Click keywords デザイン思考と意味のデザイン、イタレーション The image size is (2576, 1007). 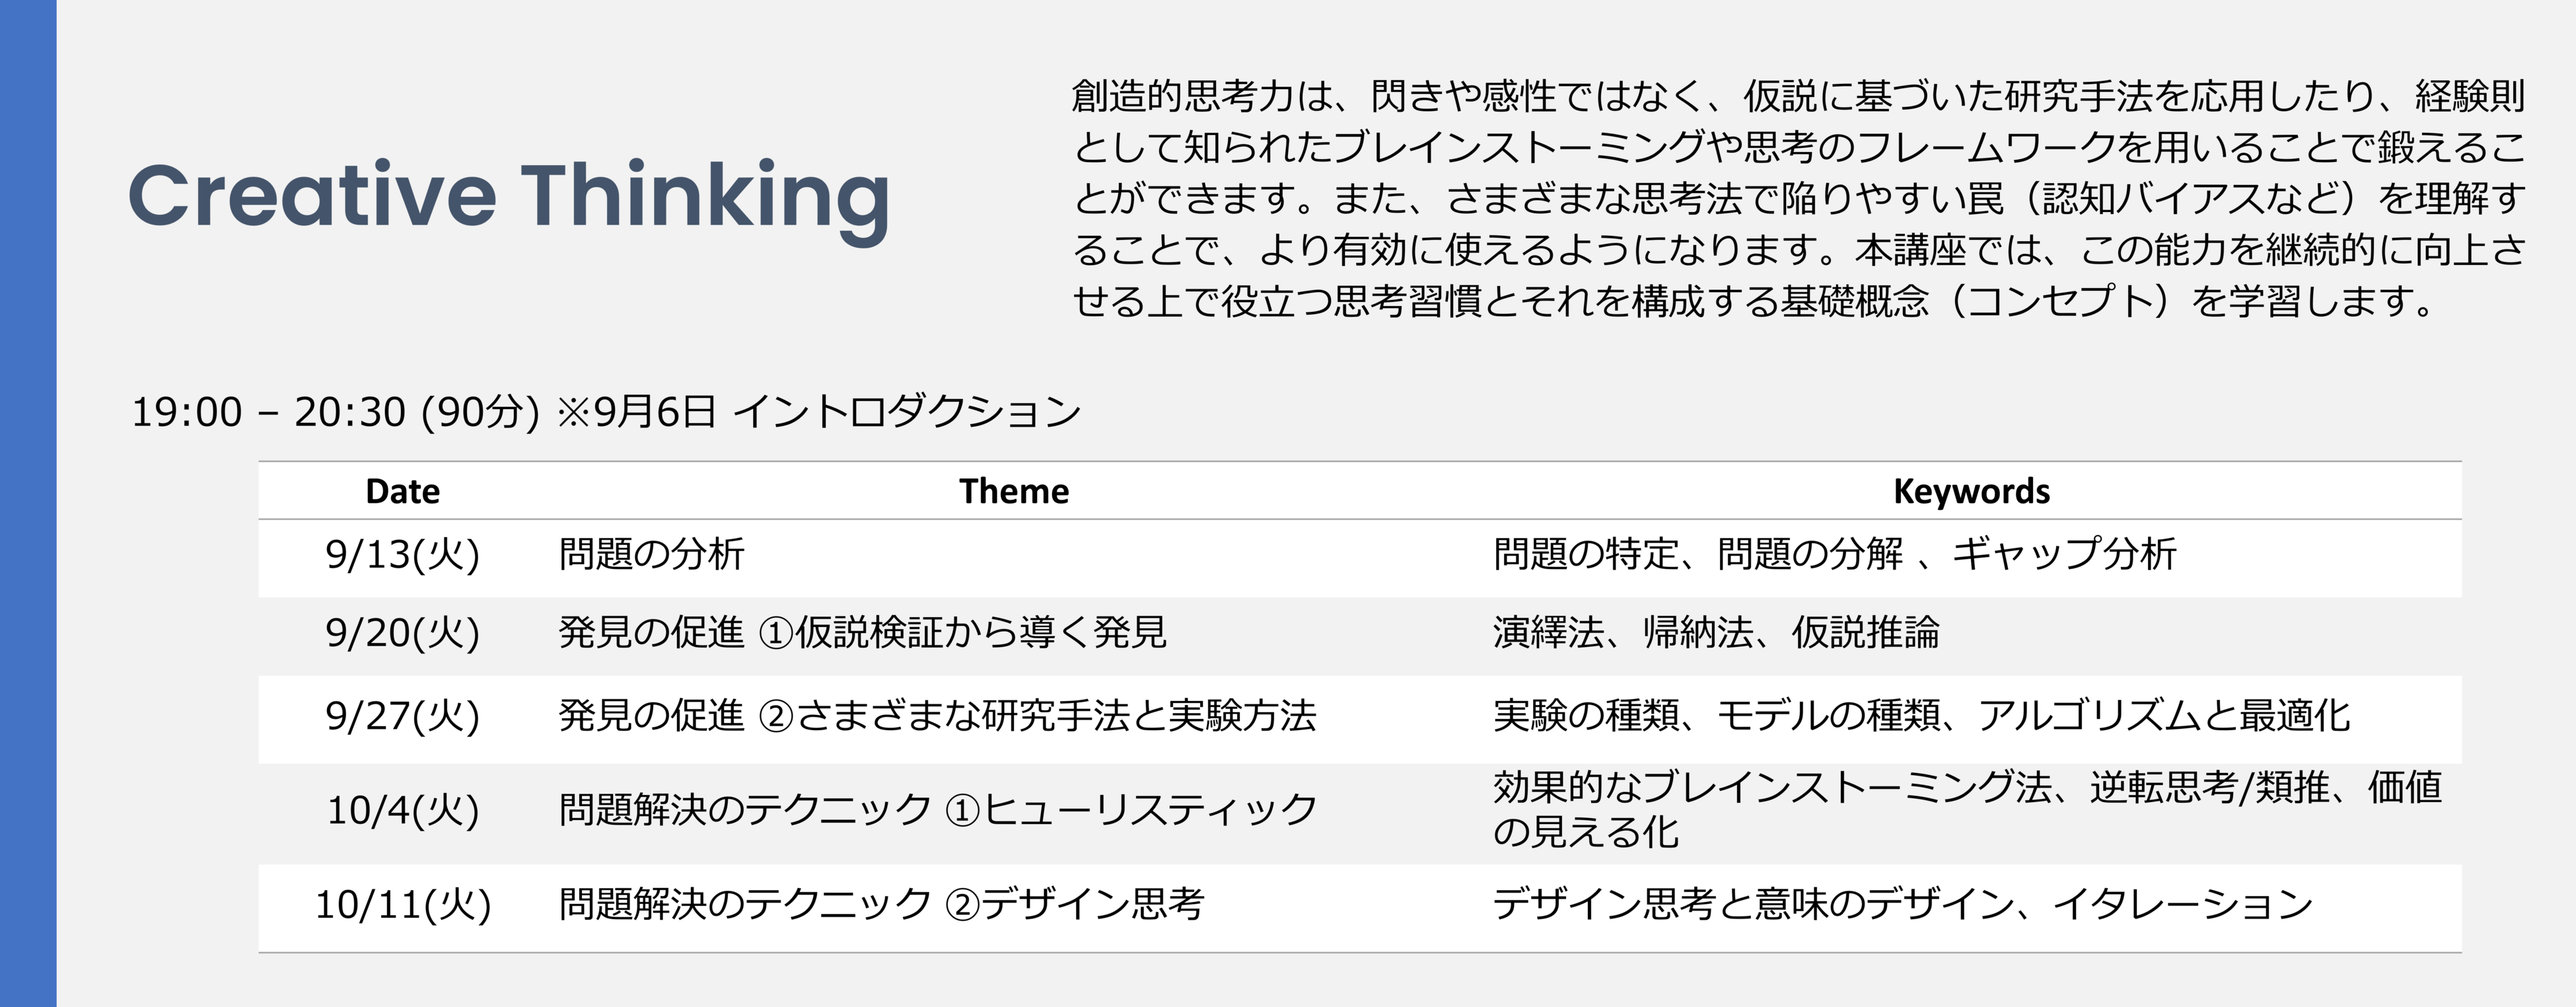tap(1902, 904)
